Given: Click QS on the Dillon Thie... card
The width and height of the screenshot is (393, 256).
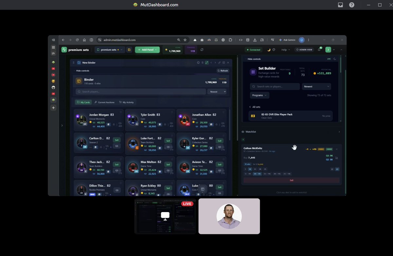Looking at the screenshot, I should click(117, 190).
